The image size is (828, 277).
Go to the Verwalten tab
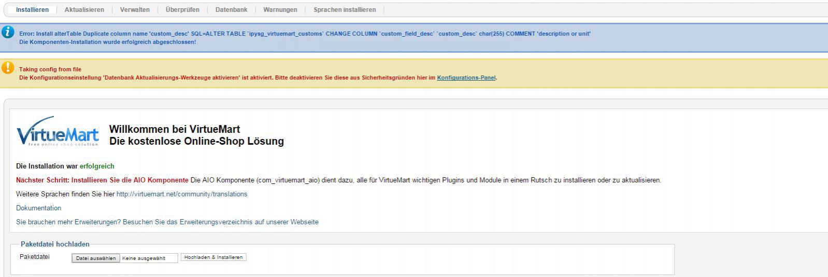[135, 10]
